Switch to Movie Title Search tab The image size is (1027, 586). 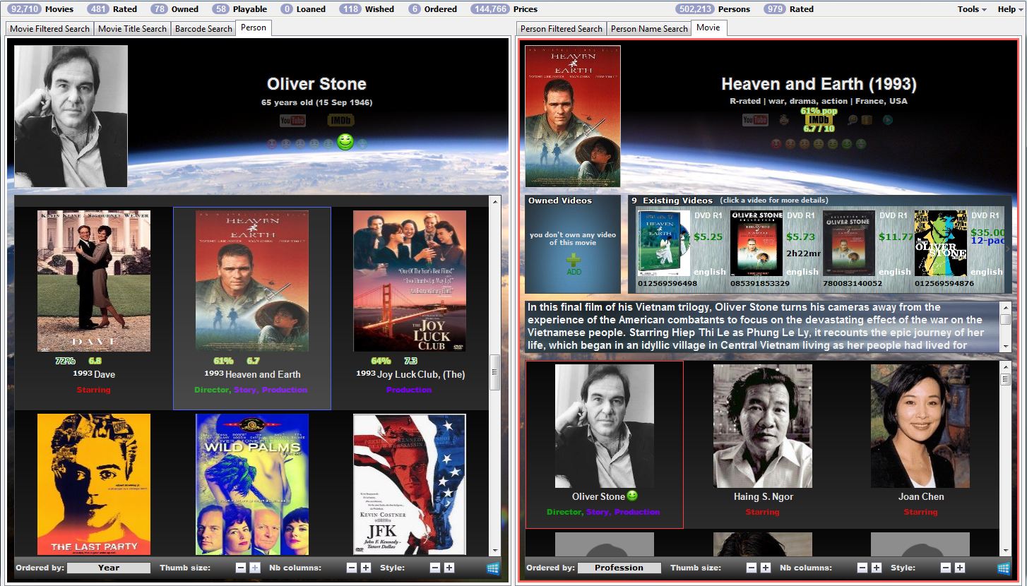pyautogui.click(x=132, y=29)
